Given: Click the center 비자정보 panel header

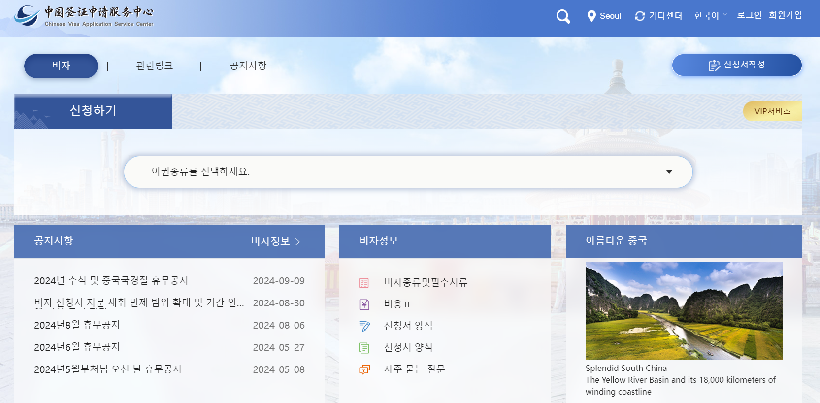Looking at the screenshot, I should click(445, 241).
